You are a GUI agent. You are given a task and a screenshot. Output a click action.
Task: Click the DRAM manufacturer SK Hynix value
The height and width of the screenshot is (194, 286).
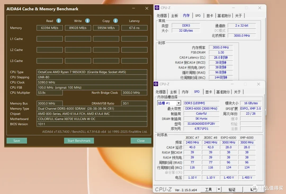coord(201,119)
